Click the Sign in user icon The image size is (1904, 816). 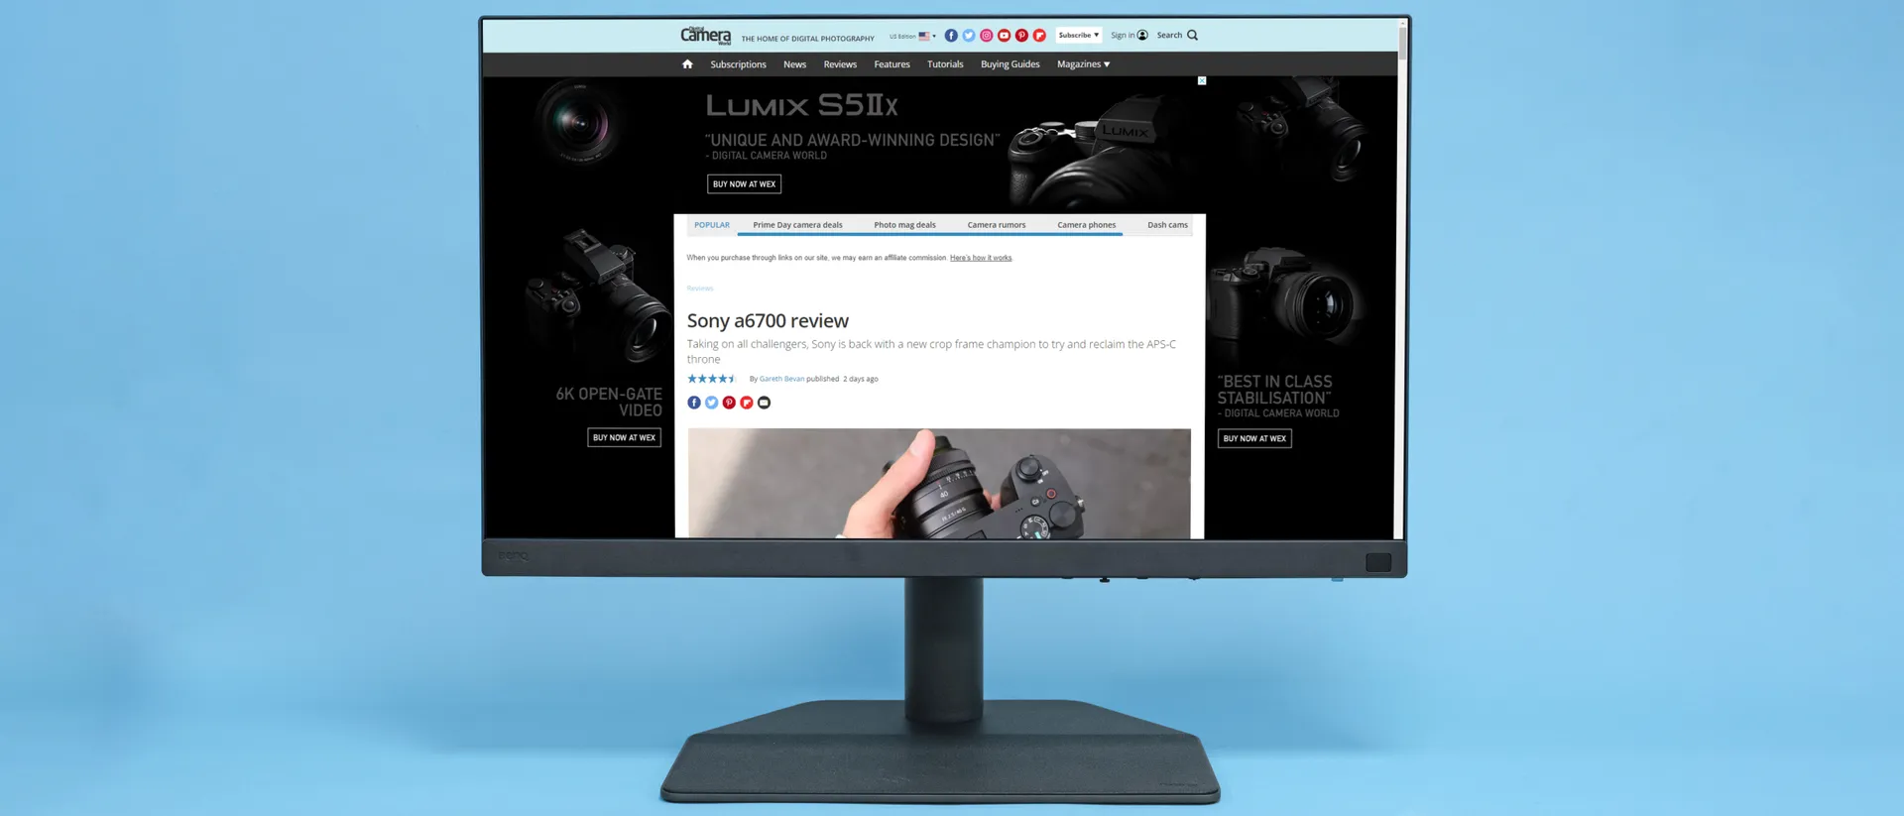[1142, 36]
